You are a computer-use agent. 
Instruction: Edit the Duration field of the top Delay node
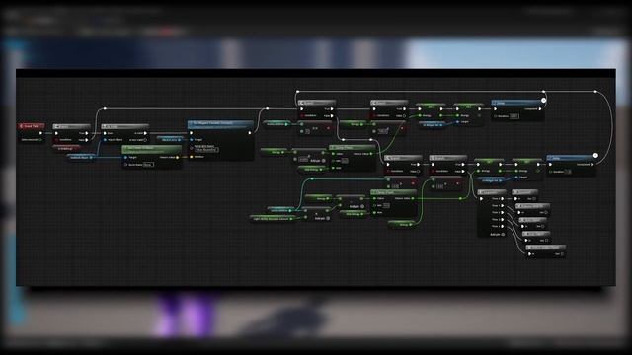(x=513, y=116)
